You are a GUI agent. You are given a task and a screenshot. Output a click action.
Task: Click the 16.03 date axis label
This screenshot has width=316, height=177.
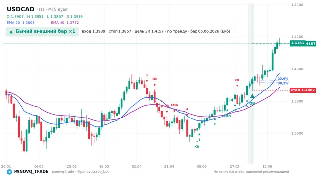[104, 166]
